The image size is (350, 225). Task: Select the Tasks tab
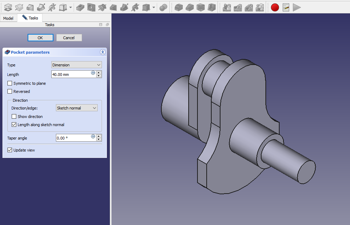click(30, 18)
